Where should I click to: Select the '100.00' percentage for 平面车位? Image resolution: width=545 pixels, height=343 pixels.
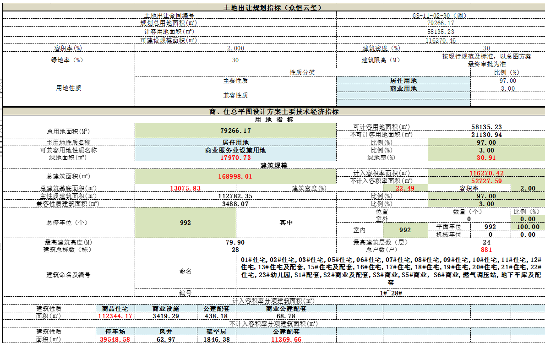pyautogui.click(x=528, y=227)
